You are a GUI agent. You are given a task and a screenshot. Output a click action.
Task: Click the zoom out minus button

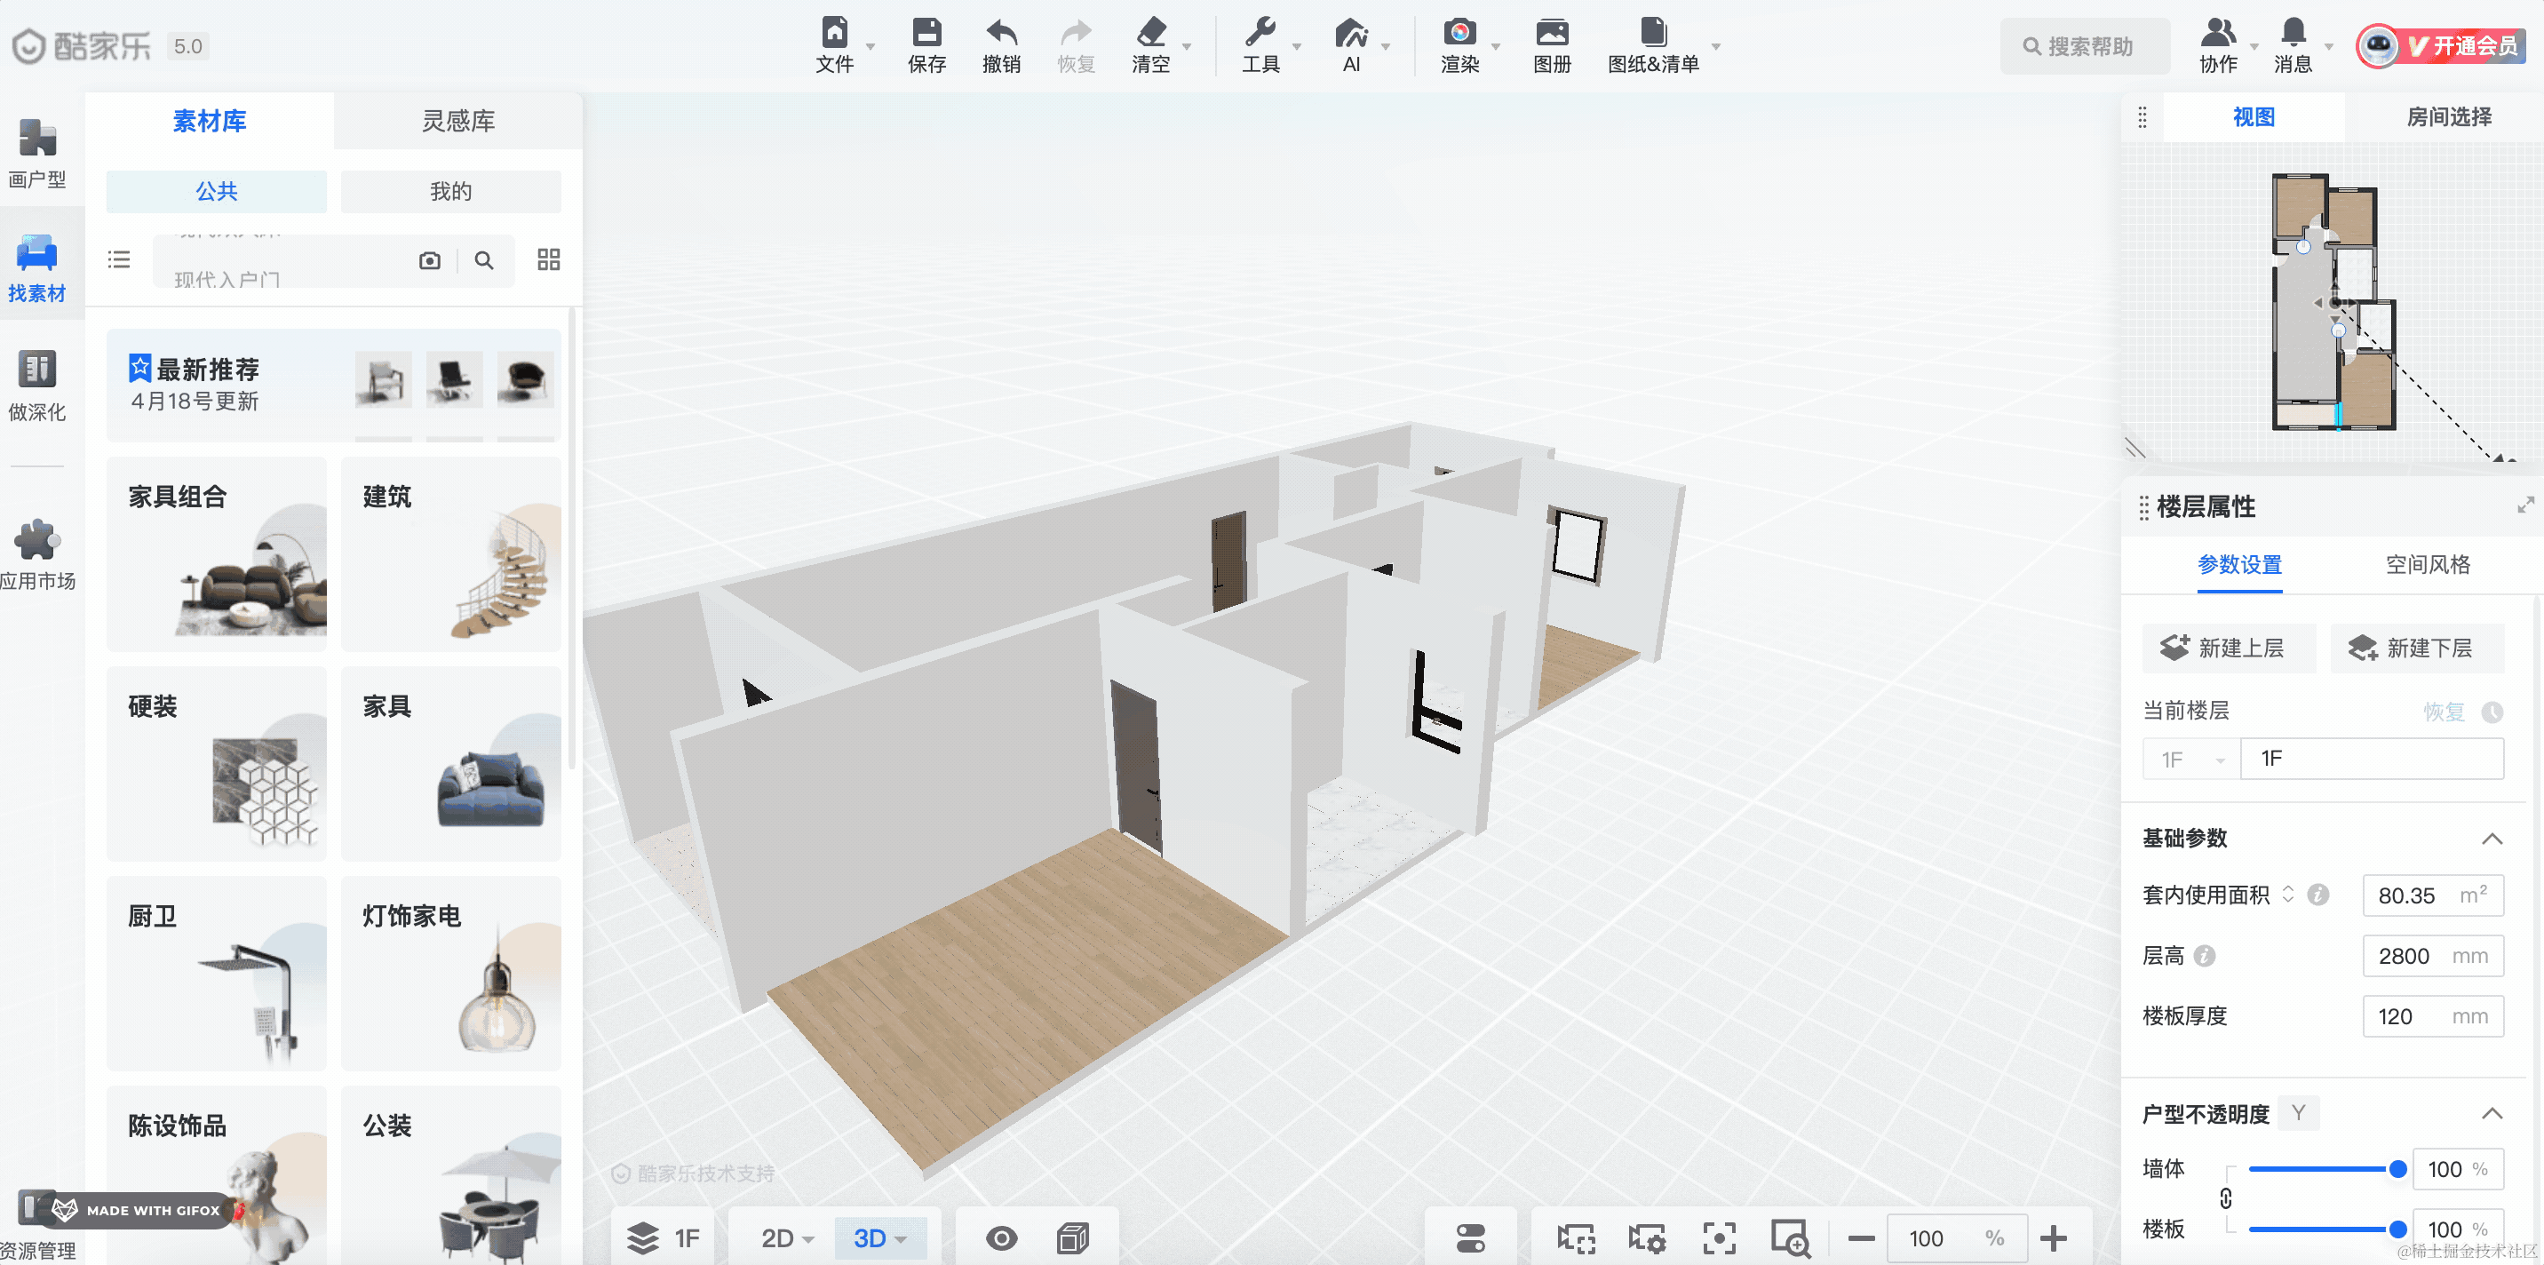(x=1861, y=1238)
